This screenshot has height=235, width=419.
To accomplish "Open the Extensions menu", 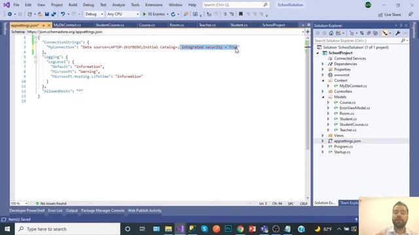I will click(x=154, y=5).
